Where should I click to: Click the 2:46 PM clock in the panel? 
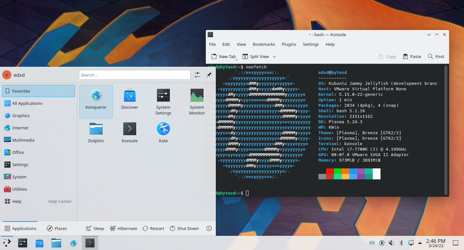pos(436,241)
